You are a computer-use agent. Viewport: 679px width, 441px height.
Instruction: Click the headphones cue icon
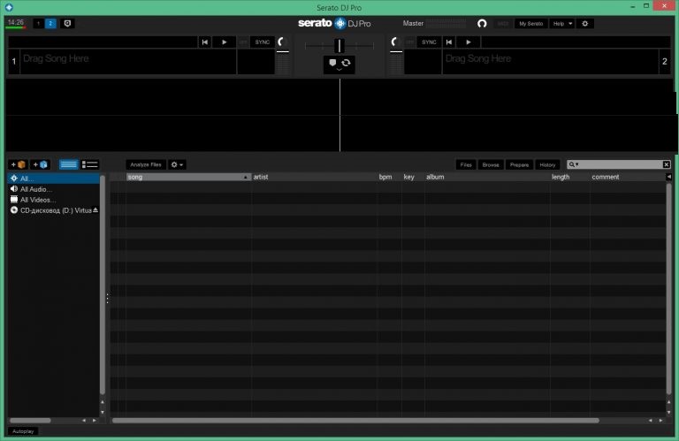[x=482, y=23]
